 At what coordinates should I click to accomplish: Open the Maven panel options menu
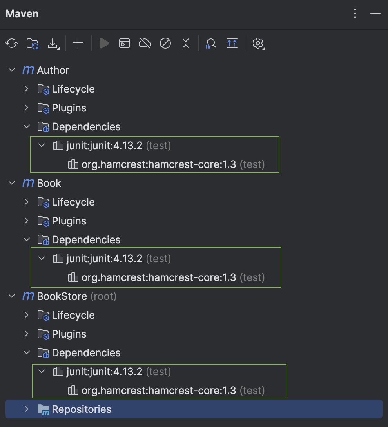(x=355, y=13)
